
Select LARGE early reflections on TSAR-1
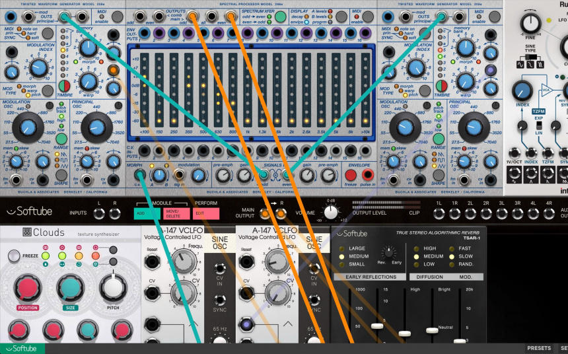tap(341, 248)
